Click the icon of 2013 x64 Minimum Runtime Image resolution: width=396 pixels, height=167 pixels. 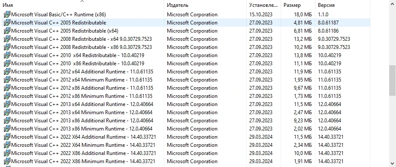point(7,112)
